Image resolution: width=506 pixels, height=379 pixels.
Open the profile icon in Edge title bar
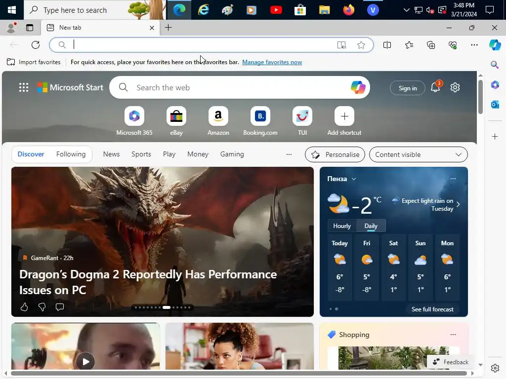[11, 28]
